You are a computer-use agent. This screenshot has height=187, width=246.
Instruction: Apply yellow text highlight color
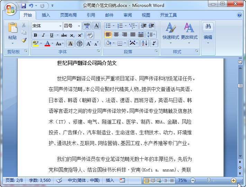[36, 44]
